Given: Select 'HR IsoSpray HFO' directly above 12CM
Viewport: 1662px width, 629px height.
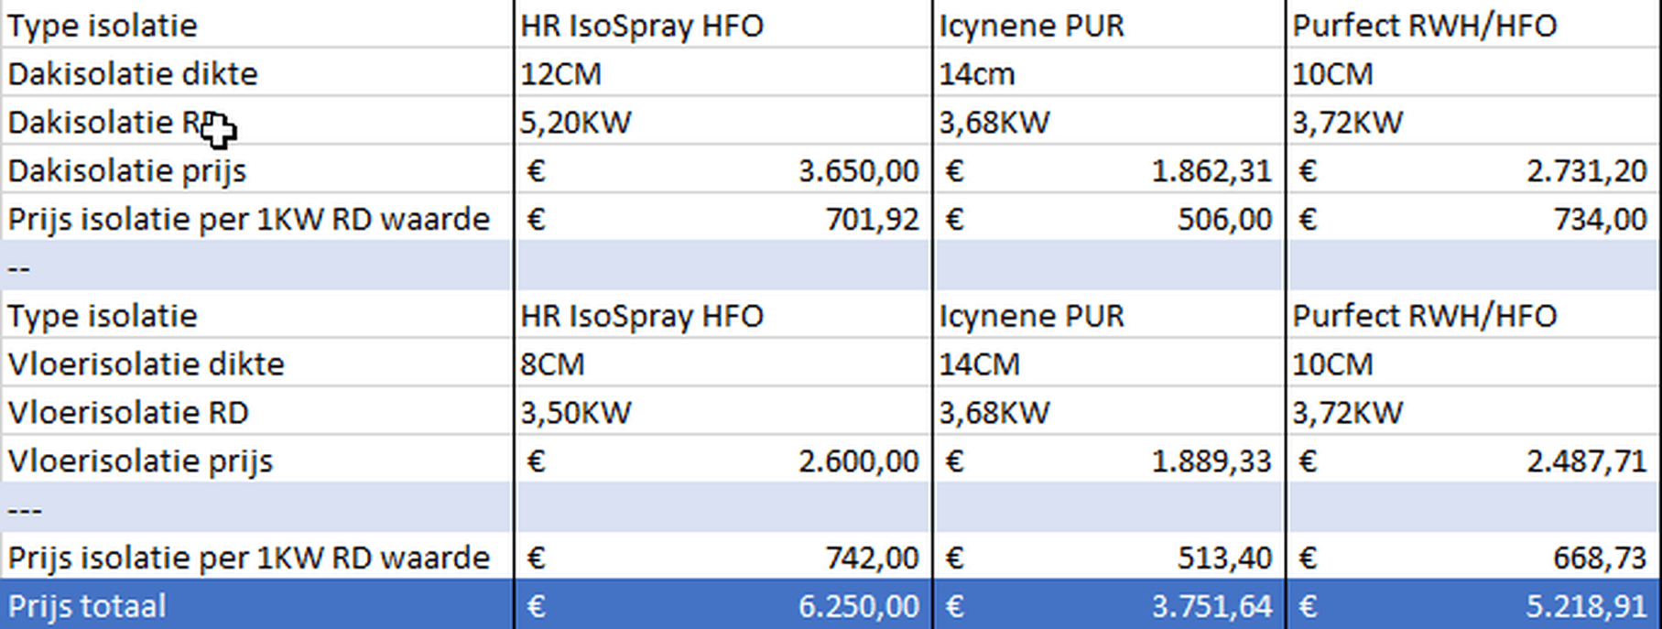Looking at the screenshot, I should coord(723,25).
